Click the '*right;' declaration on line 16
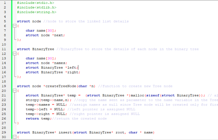 [x=73, y=72]
